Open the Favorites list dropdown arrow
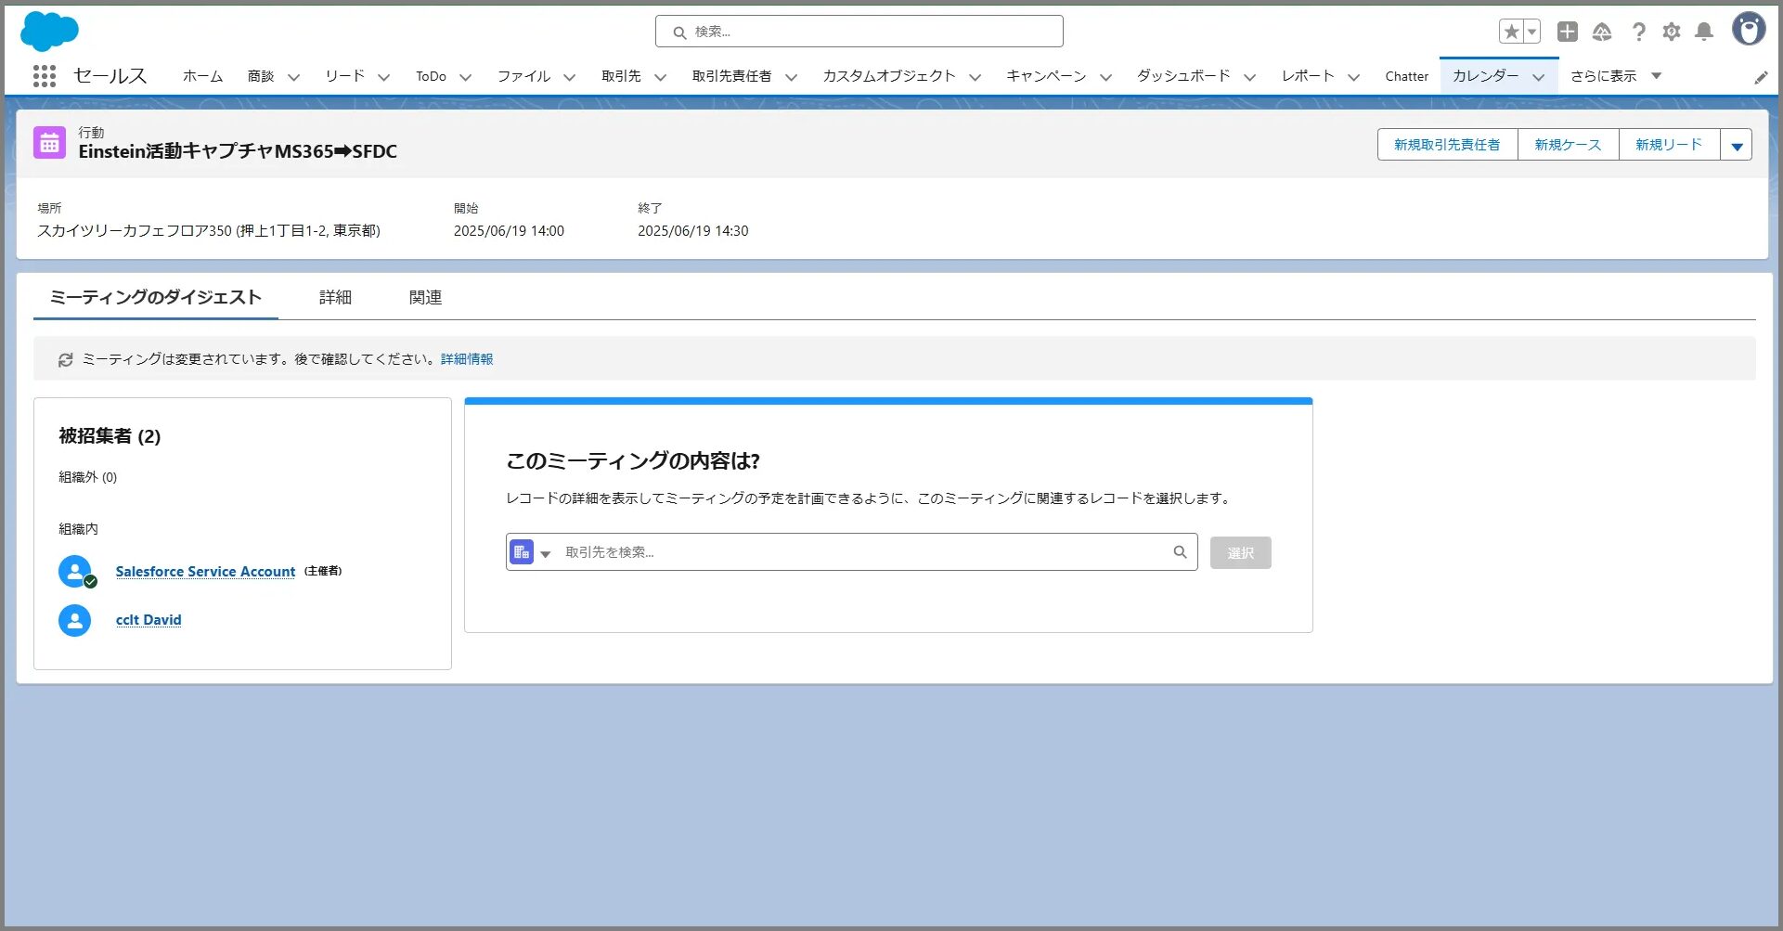Screen dimensions: 1783x931 click(1532, 32)
